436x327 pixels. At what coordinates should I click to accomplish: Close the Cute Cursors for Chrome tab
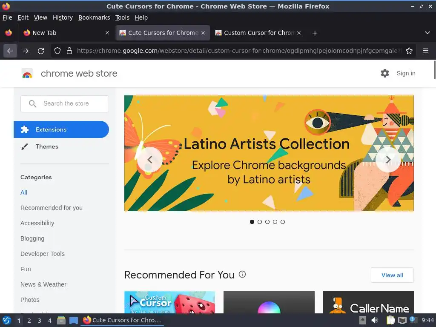pyautogui.click(x=203, y=33)
